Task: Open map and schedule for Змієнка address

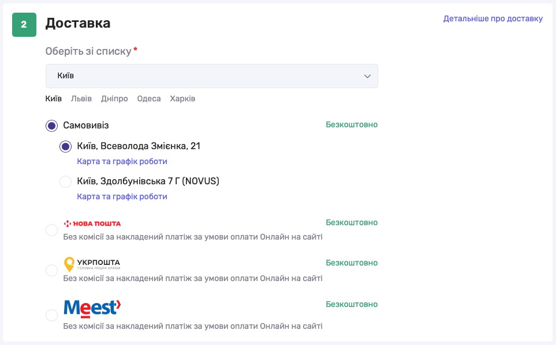Action: [122, 161]
